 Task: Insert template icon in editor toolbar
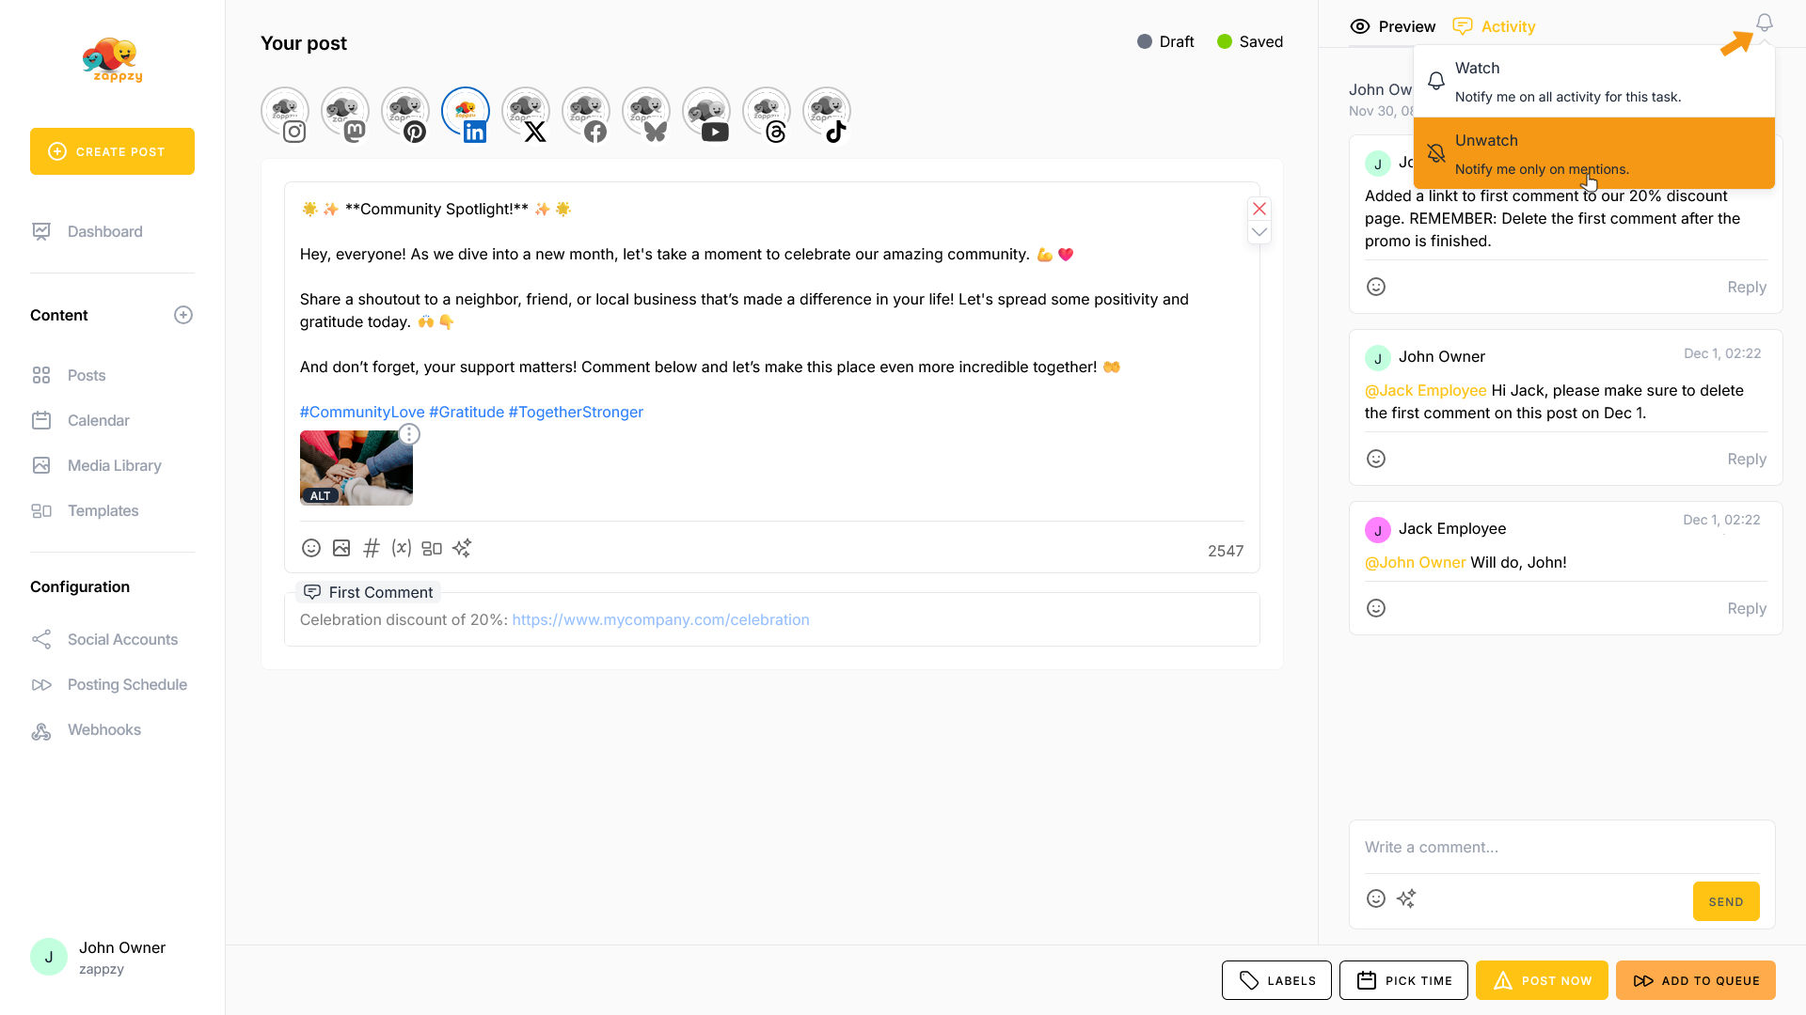pyautogui.click(x=432, y=548)
